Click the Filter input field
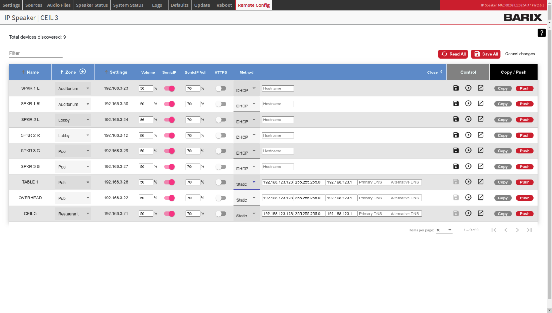 coord(36,53)
